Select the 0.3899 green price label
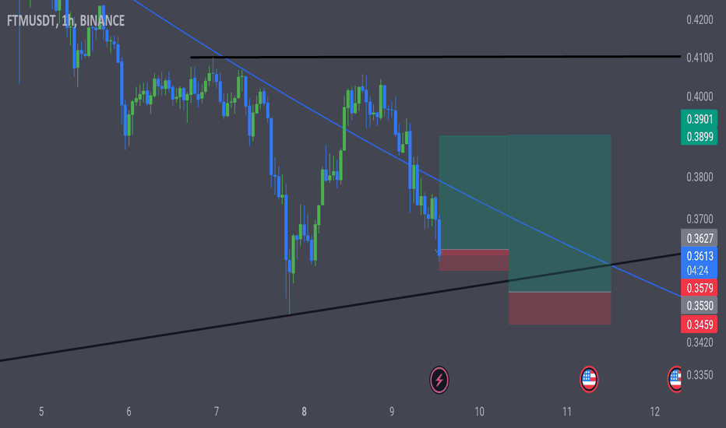Image resolution: width=726 pixels, height=428 pixels. [699, 136]
